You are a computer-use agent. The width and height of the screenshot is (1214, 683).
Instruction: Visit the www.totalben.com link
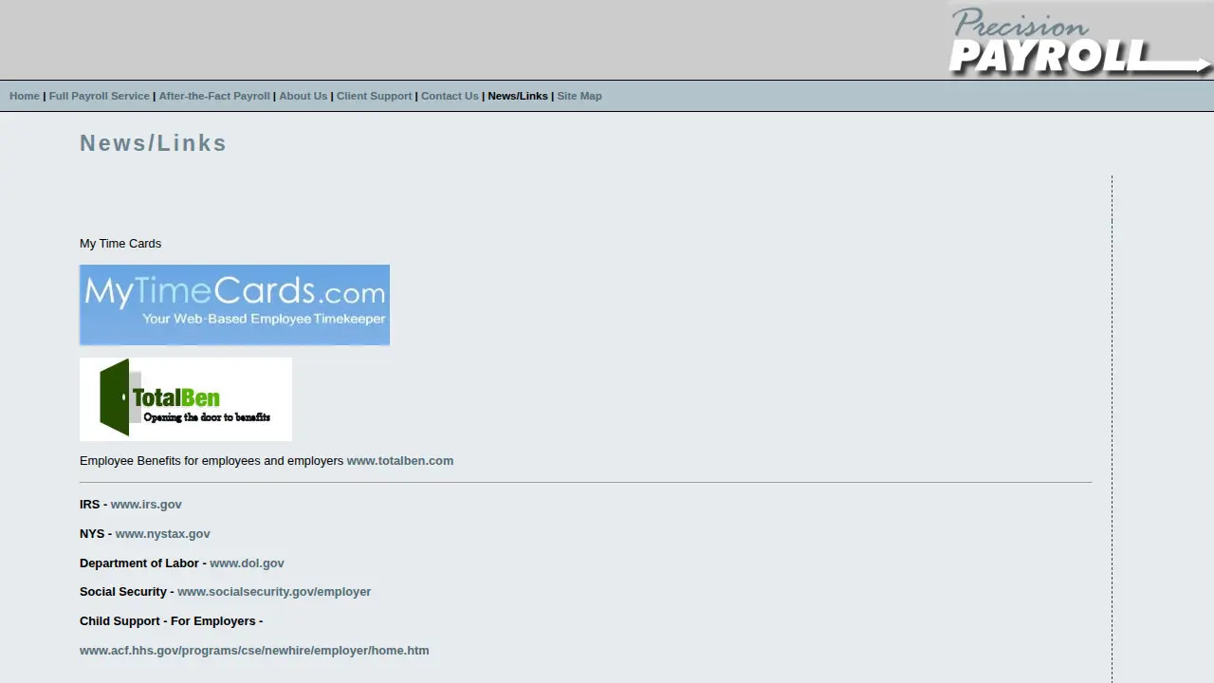[400, 461]
